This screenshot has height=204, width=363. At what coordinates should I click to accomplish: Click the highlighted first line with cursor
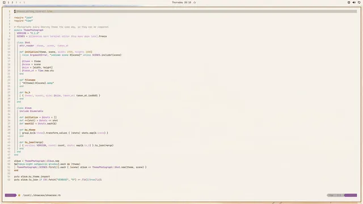click(x=185, y=11)
